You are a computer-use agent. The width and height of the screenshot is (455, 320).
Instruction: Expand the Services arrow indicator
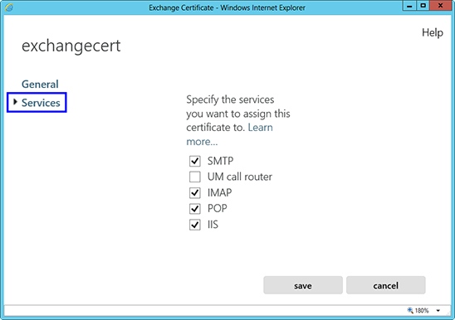click(16, 102)
